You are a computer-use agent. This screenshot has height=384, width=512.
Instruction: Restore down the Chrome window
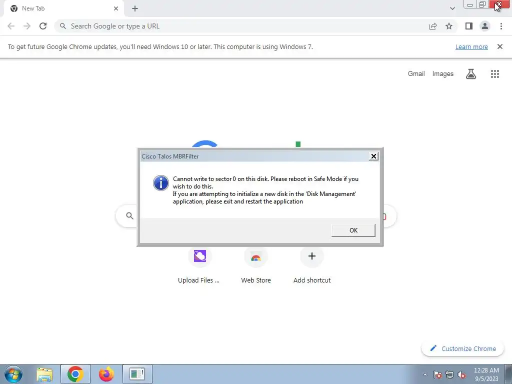[482, 4]
